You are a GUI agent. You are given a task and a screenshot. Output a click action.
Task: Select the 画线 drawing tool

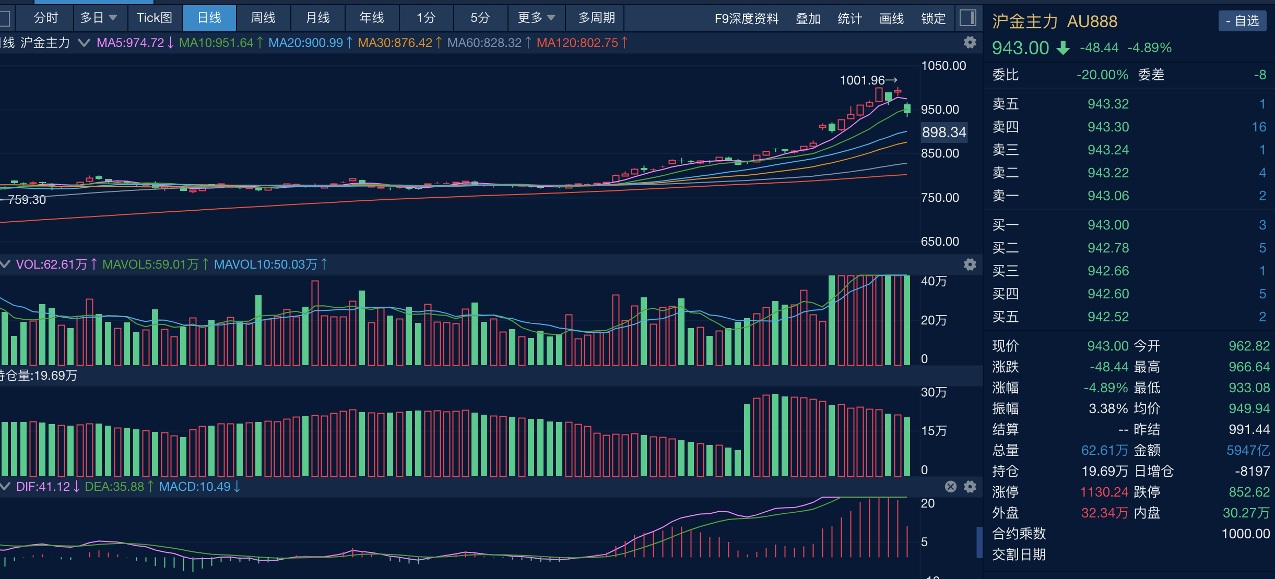click(x=891, y=18)
